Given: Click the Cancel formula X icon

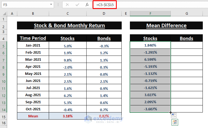Looking at the screenshot, I should point(67,5).
